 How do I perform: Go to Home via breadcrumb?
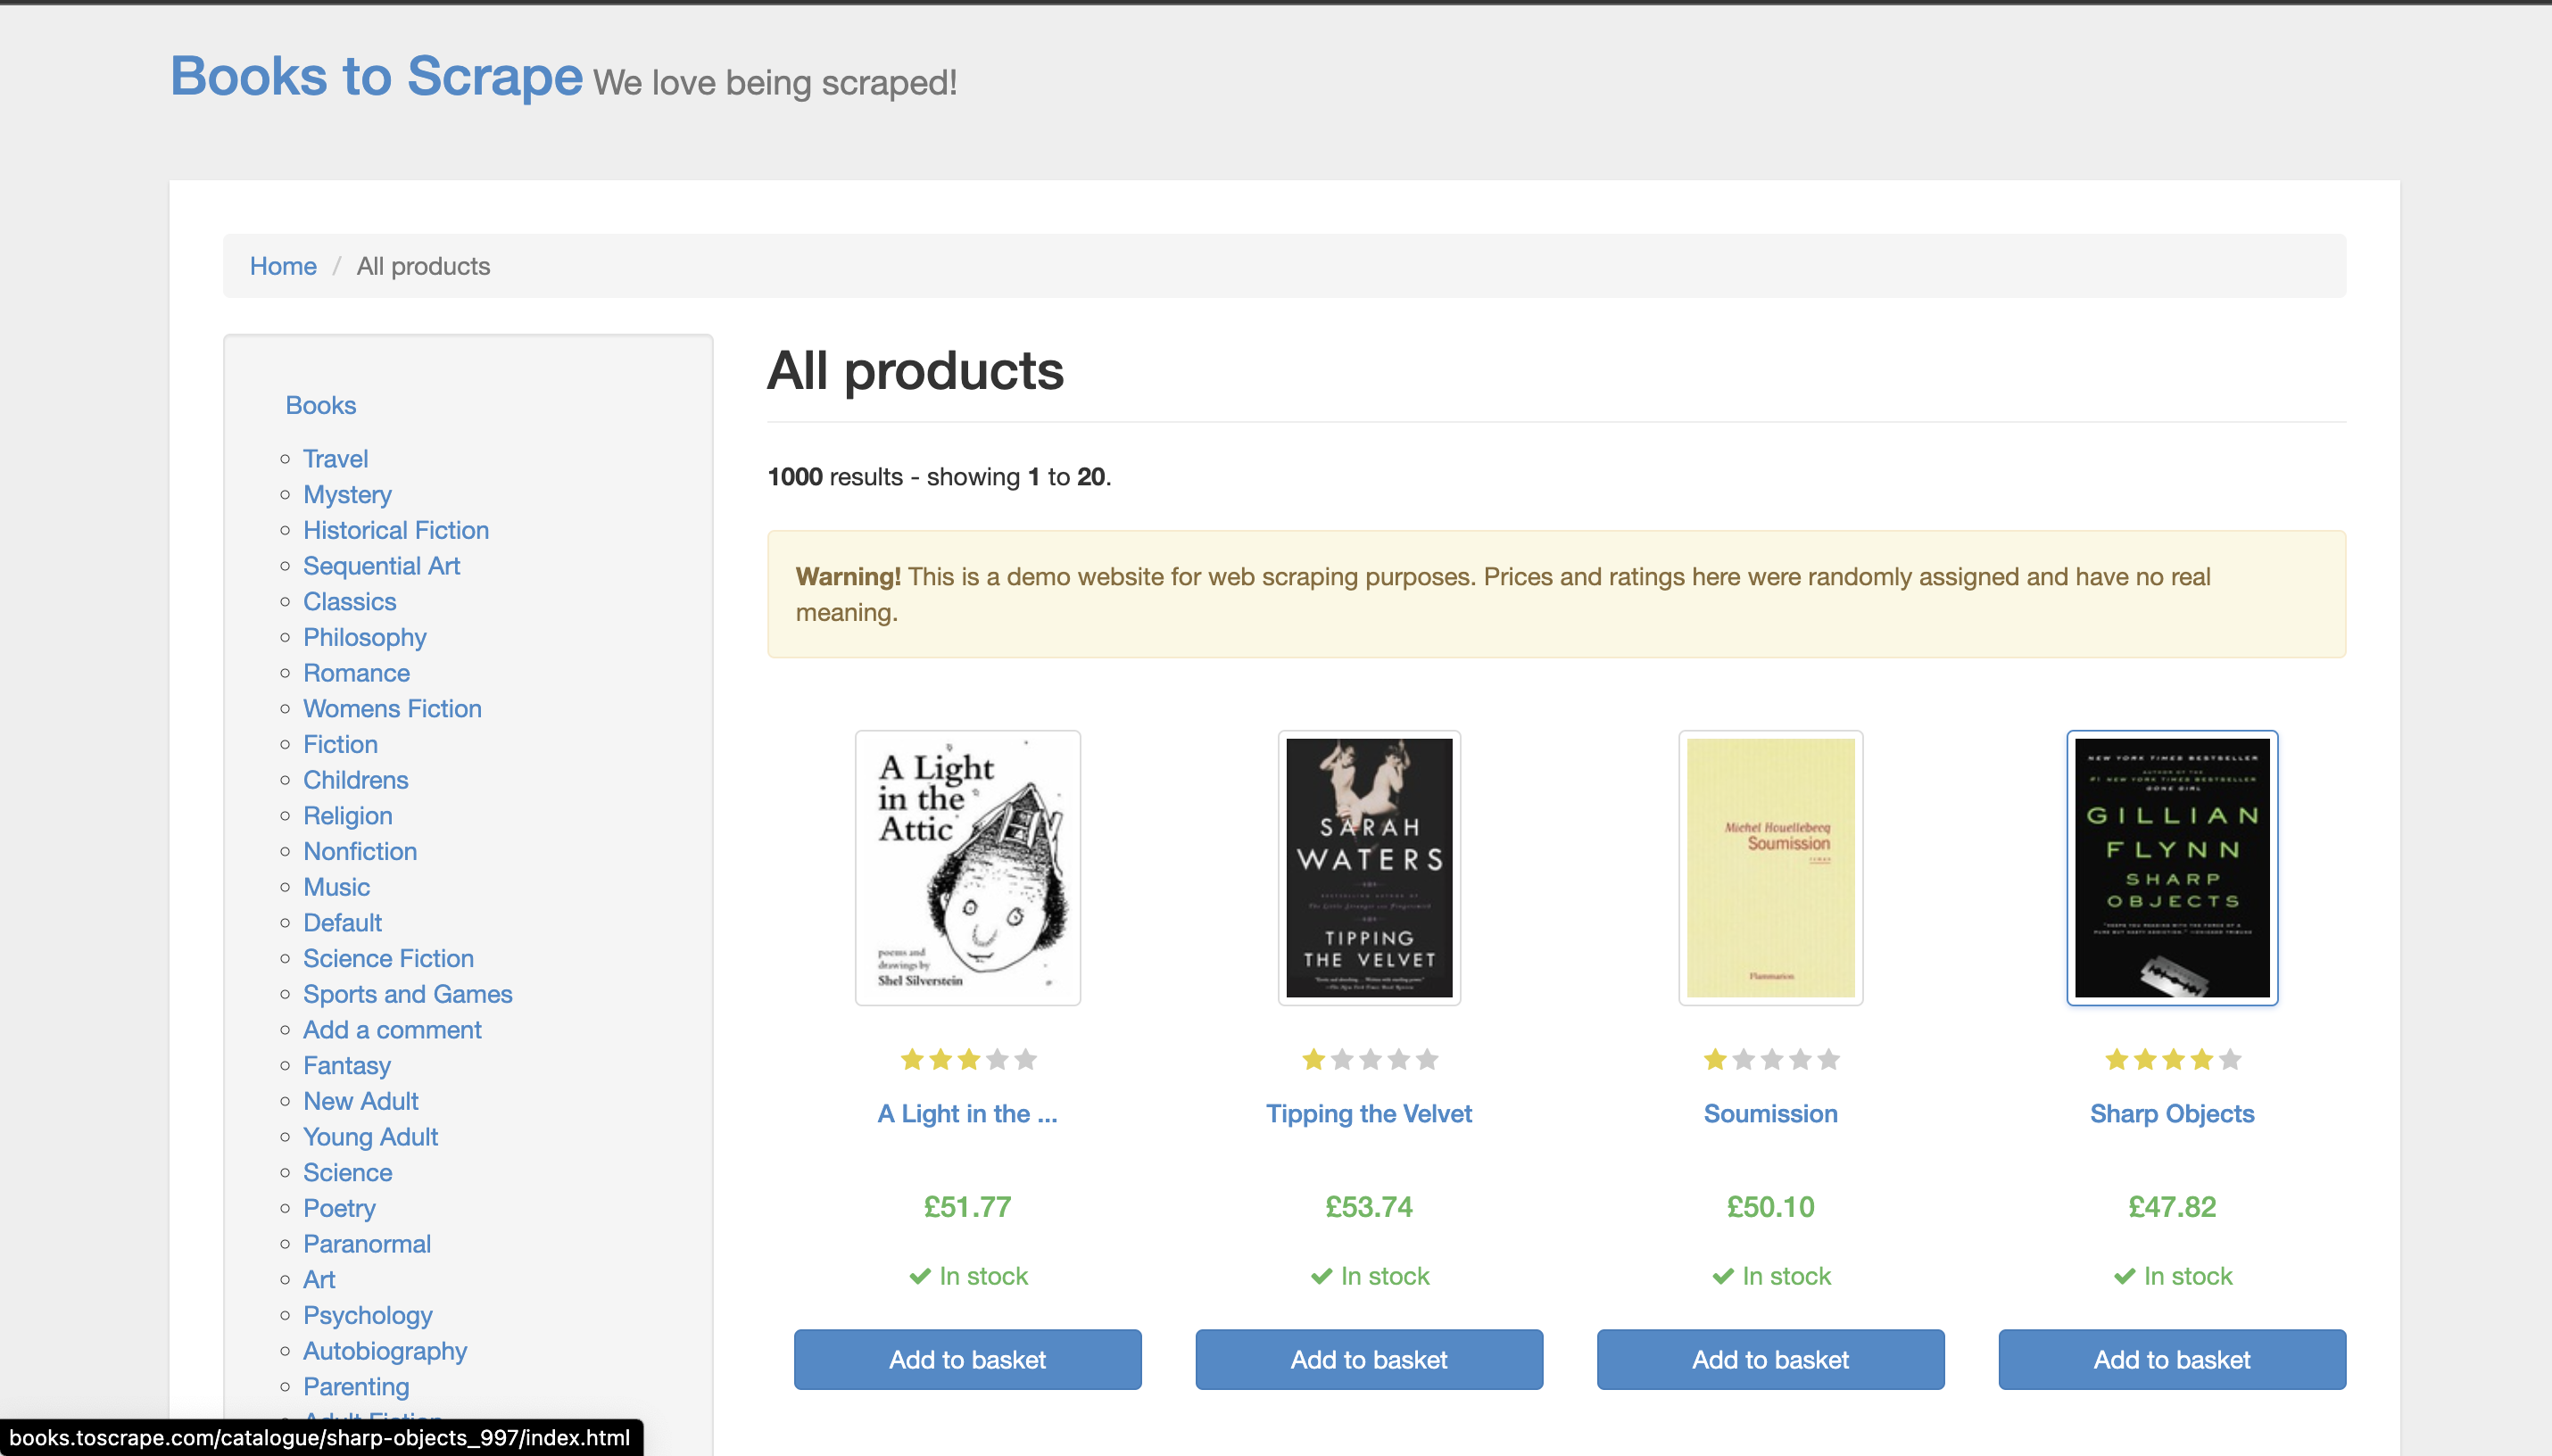[x=283, y=266]
